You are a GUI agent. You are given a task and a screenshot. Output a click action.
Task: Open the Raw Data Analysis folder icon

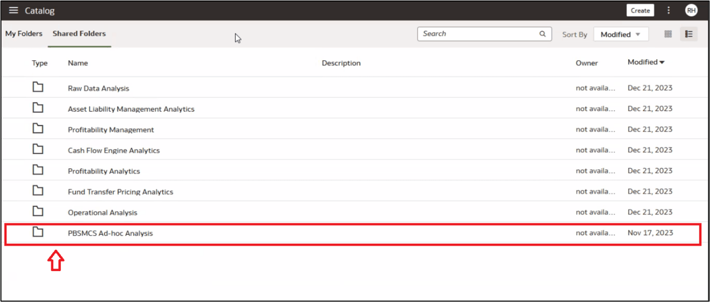click(x=38, y=87)
